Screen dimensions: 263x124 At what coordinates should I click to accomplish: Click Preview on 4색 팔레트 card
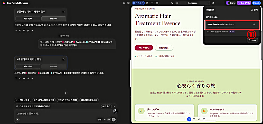(54, 66)
